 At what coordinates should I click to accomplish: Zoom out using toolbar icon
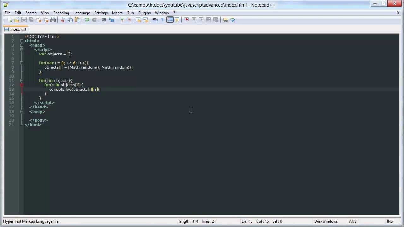128,20
